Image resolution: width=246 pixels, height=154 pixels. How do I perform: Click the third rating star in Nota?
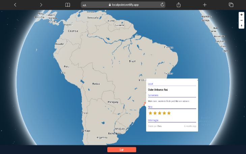coord(160,113)
